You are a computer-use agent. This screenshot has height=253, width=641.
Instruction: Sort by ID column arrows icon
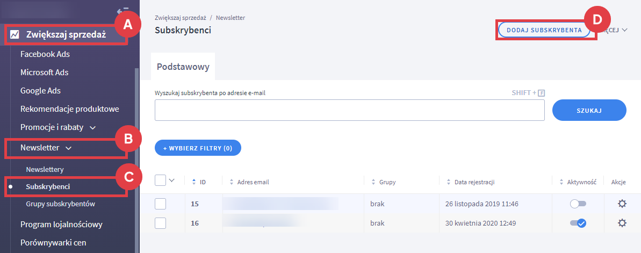coord(194,182)
